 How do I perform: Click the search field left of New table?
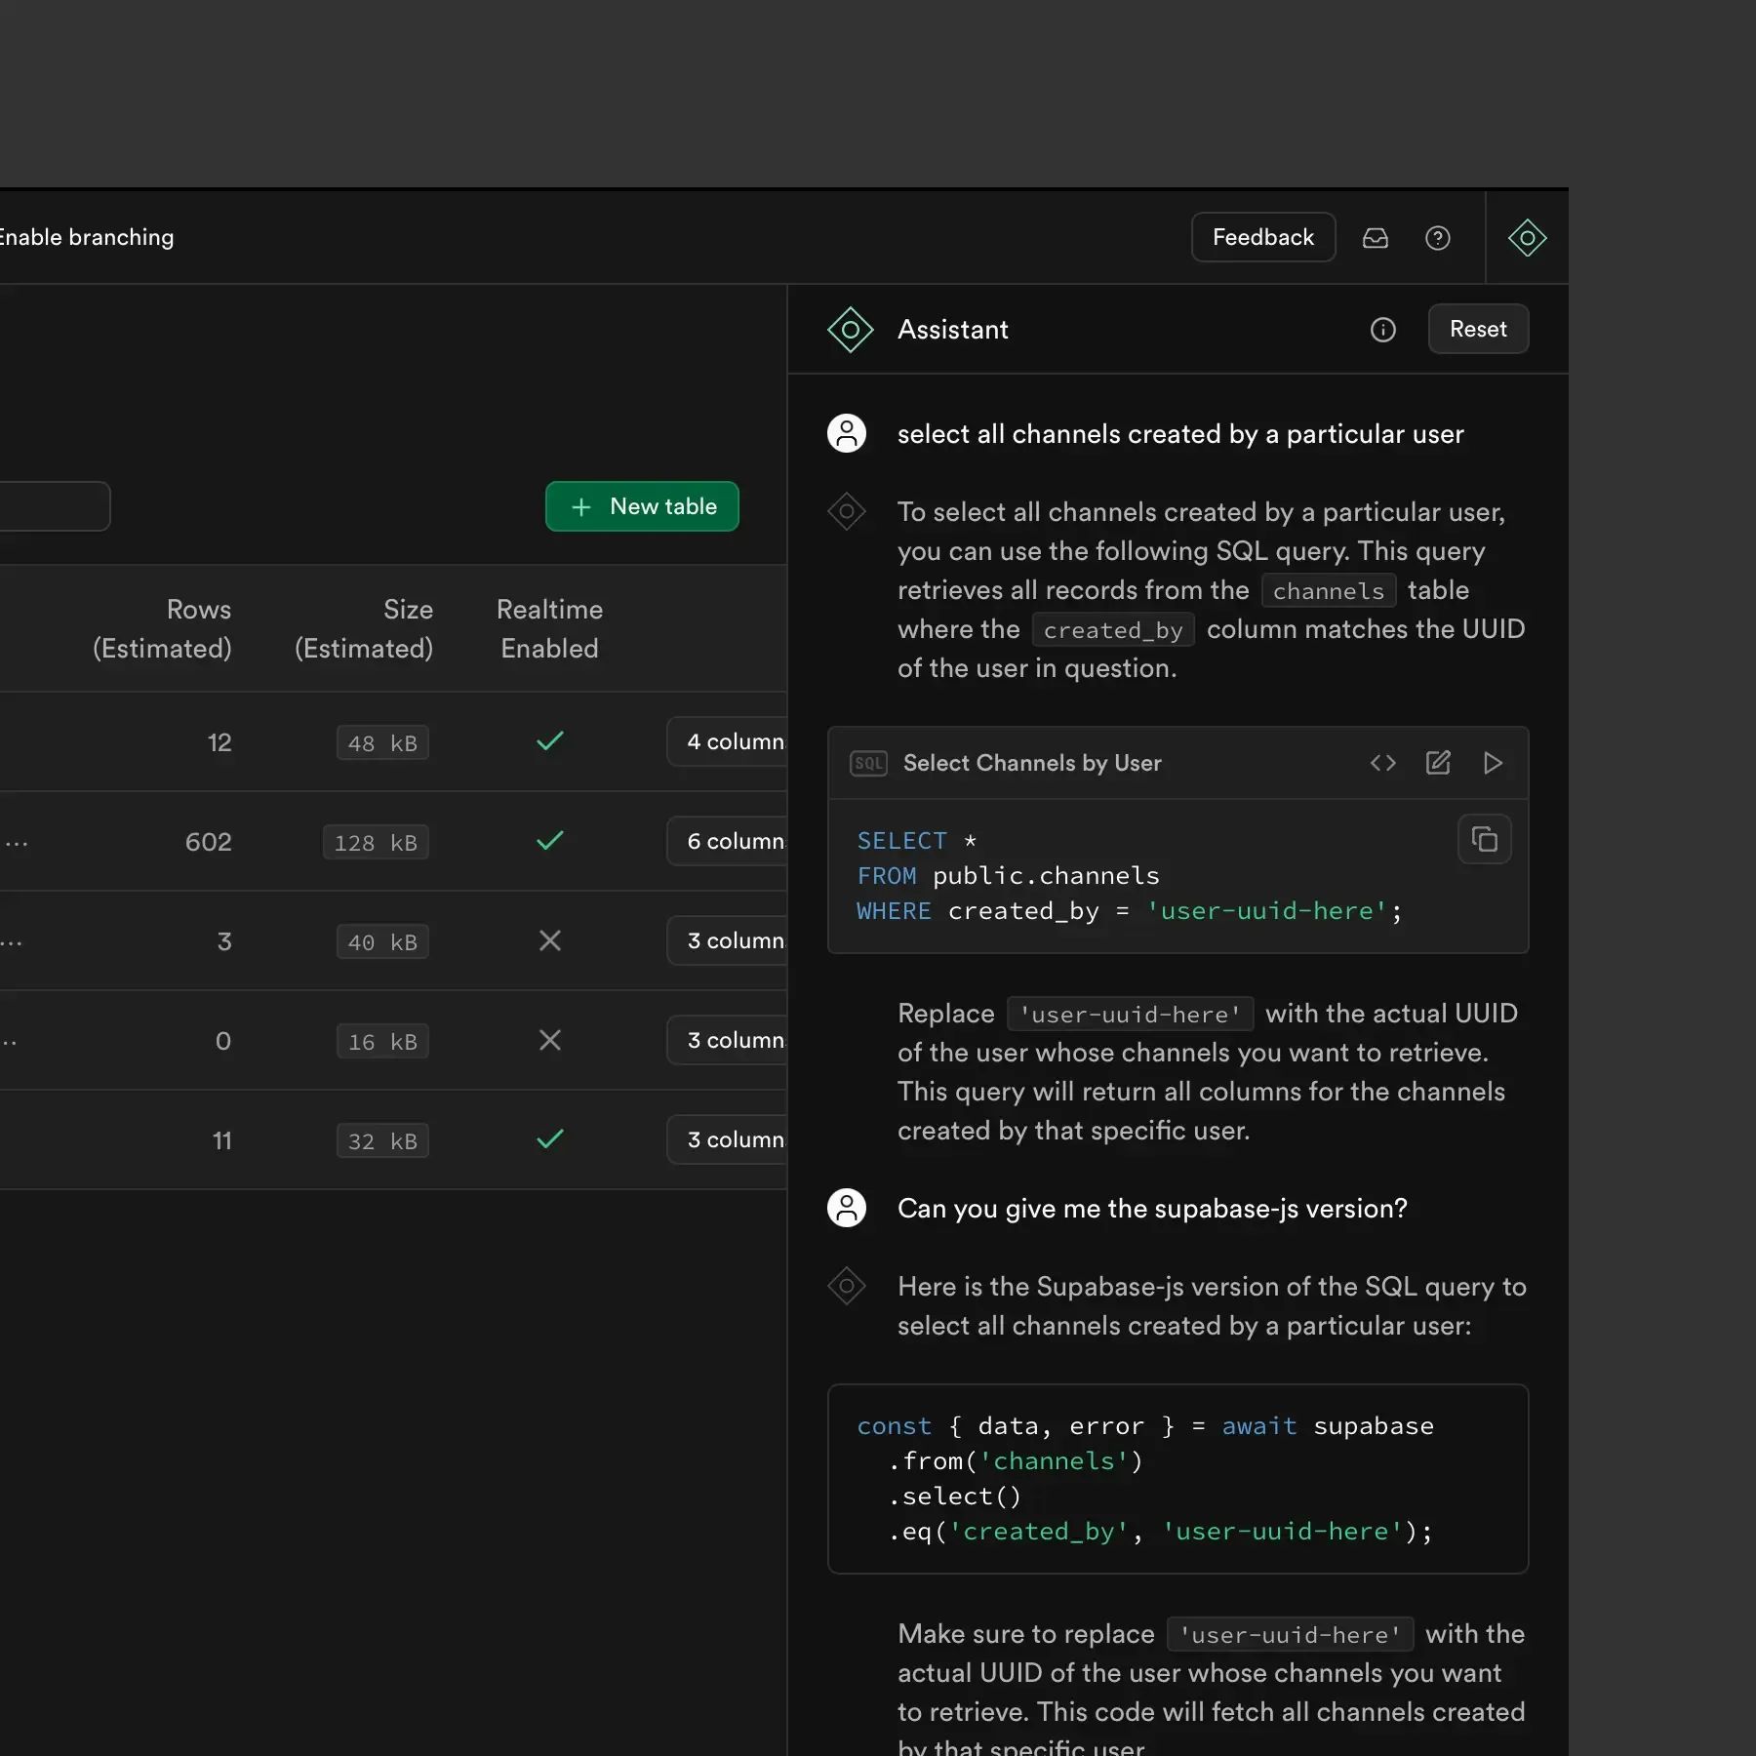point(55,506)
